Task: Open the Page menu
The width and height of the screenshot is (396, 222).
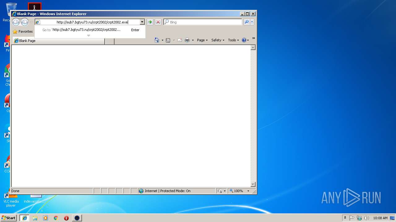Action: 202,40
